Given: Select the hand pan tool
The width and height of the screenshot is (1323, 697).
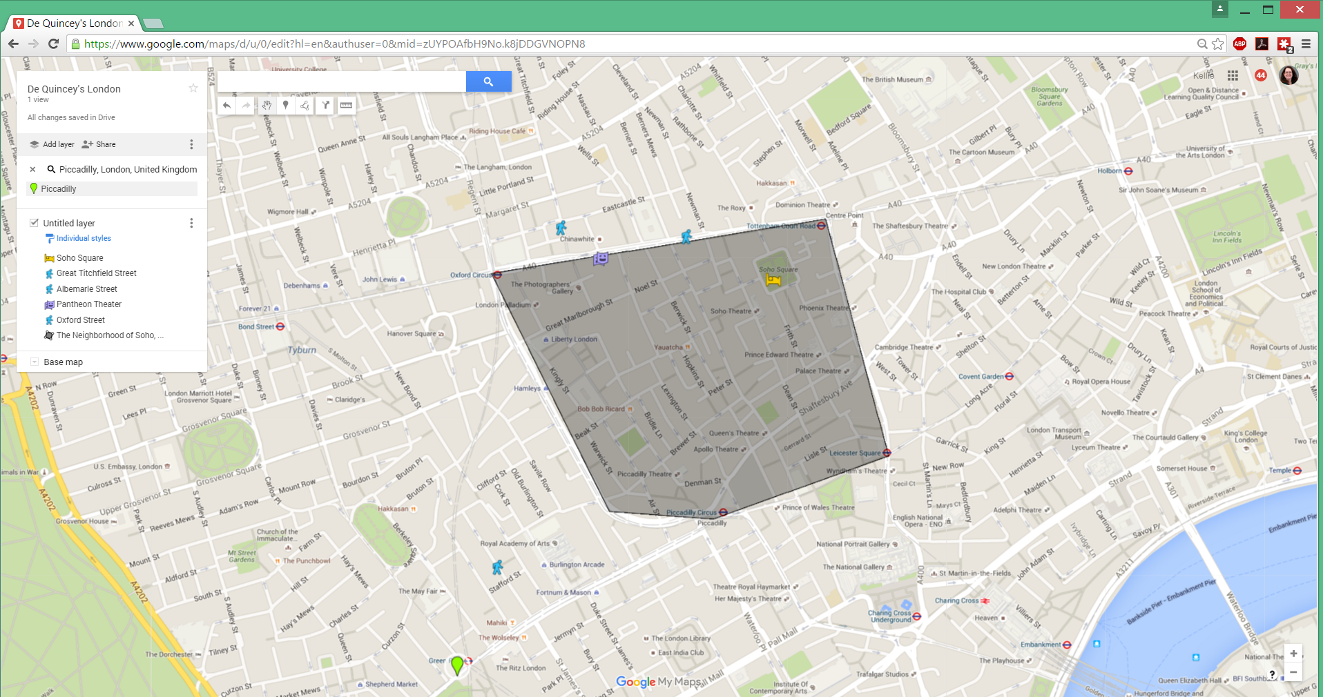Looking at the screenshot, I should point(267,106).
